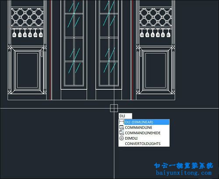219x179 pixels.
Task: Click the COMMANDLINE window icon
Action: [x=121, y=127]
